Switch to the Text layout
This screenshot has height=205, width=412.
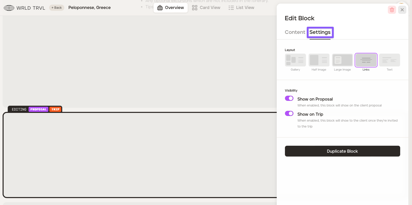coord(389,60)
